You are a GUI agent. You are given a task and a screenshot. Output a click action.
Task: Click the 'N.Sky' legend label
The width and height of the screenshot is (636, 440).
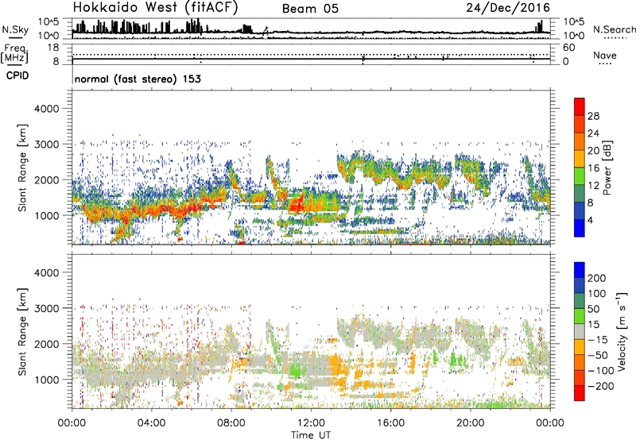pyautogui.click(x=15, y=29)
